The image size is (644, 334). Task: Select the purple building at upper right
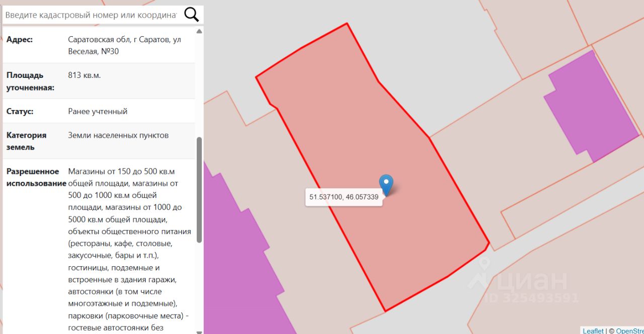coord(591,106)
